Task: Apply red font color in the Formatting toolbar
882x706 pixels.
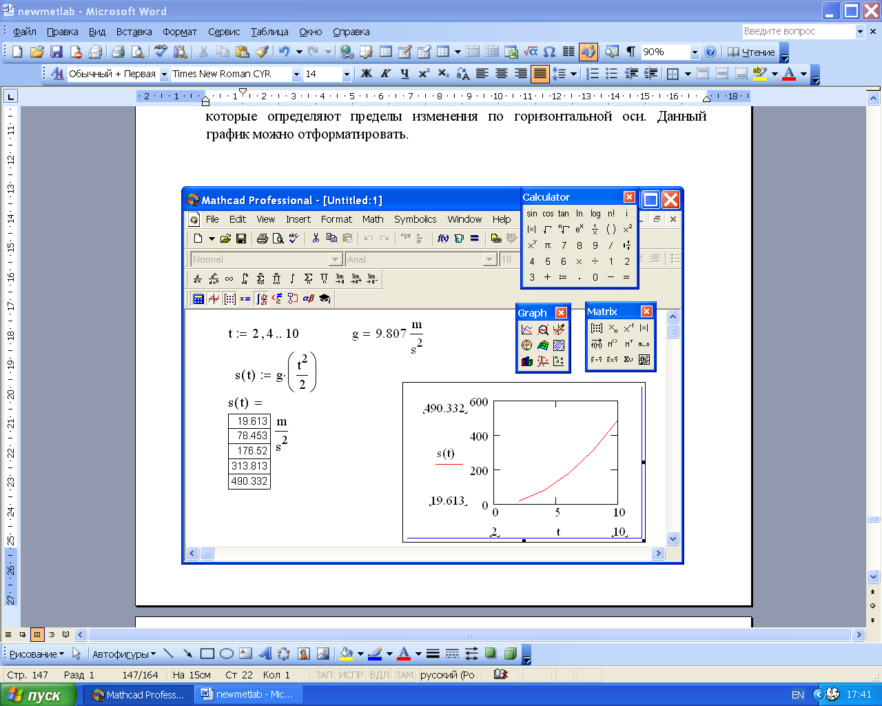Action: point(789,74)
